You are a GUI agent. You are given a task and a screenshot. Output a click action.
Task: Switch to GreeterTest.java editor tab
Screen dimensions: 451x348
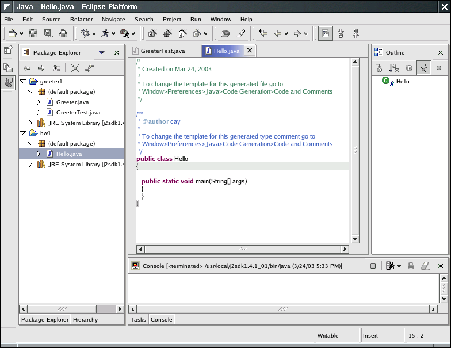(163, 51)
